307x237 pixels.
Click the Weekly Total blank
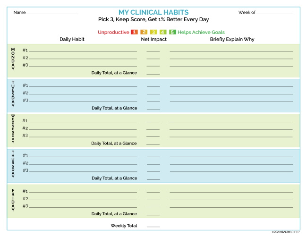click(x=153, y=226)
